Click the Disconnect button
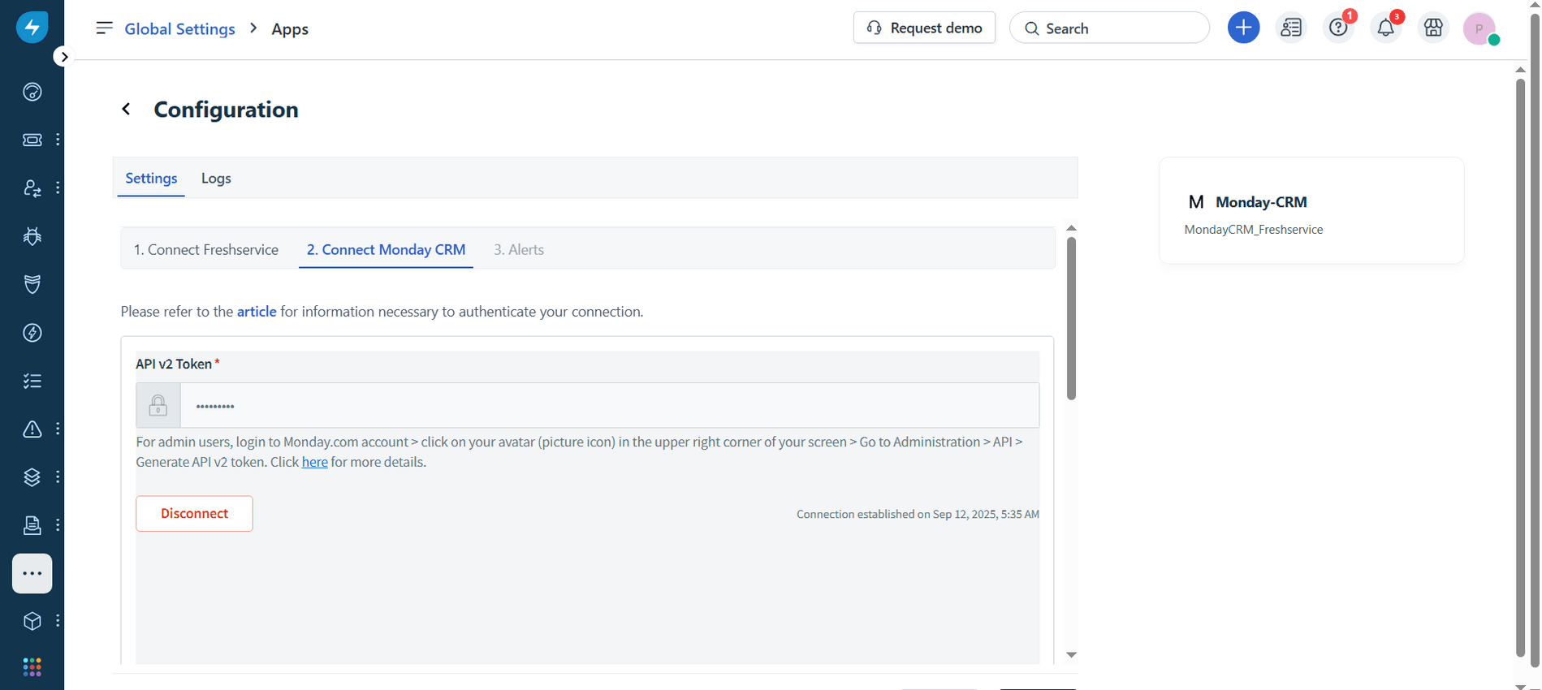The width and height of the screenshot is (1542, 690). pos(194,514)
